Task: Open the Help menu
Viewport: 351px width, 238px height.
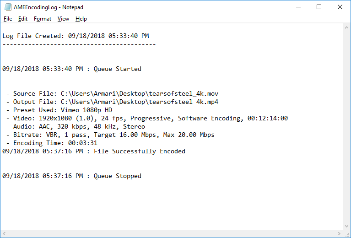Action: pos(81,19)
